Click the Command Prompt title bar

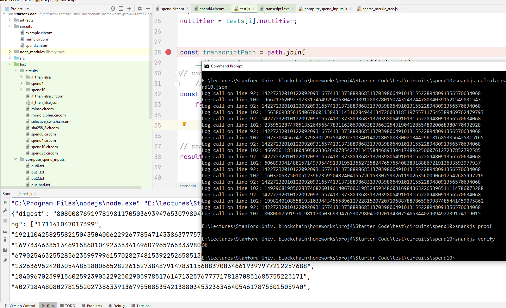click(354, 66)
